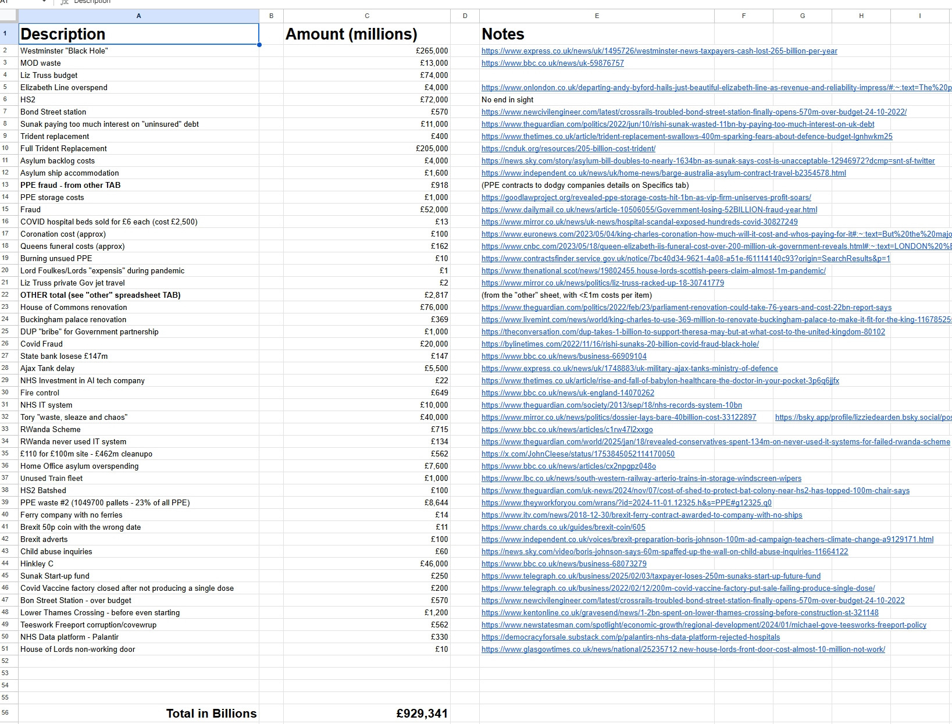Select the 'Buckingham palace renovation' cell
The height and width of the screenshot is (724, 952).
(138, 320)
